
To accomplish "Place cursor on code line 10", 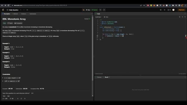I will tap(114, 36).
